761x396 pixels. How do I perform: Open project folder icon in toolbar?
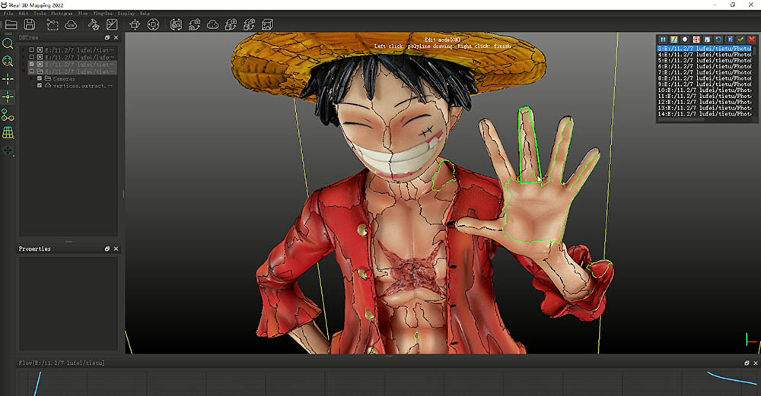[11, 25]
